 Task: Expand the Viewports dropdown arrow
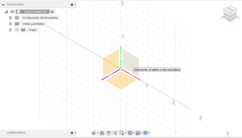(149, 133)
